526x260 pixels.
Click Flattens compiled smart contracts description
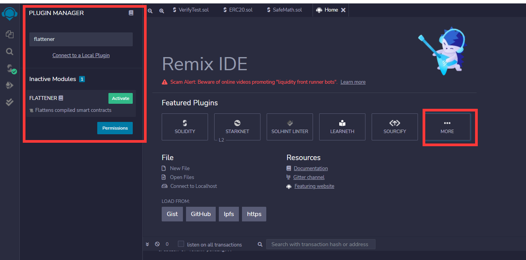[x=73, y=110]
